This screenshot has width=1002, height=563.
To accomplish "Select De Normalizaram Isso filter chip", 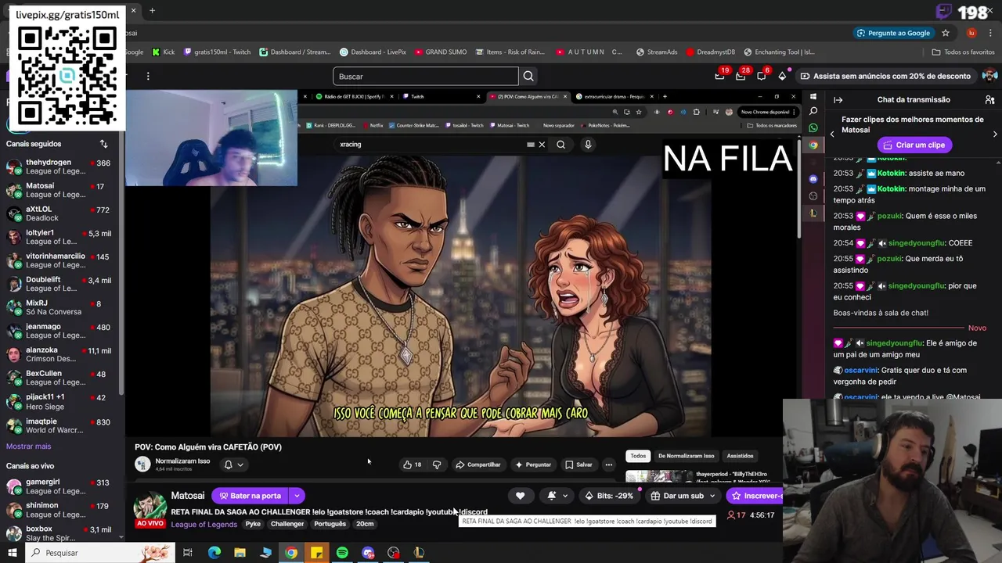I will click(x=686, y=456).
